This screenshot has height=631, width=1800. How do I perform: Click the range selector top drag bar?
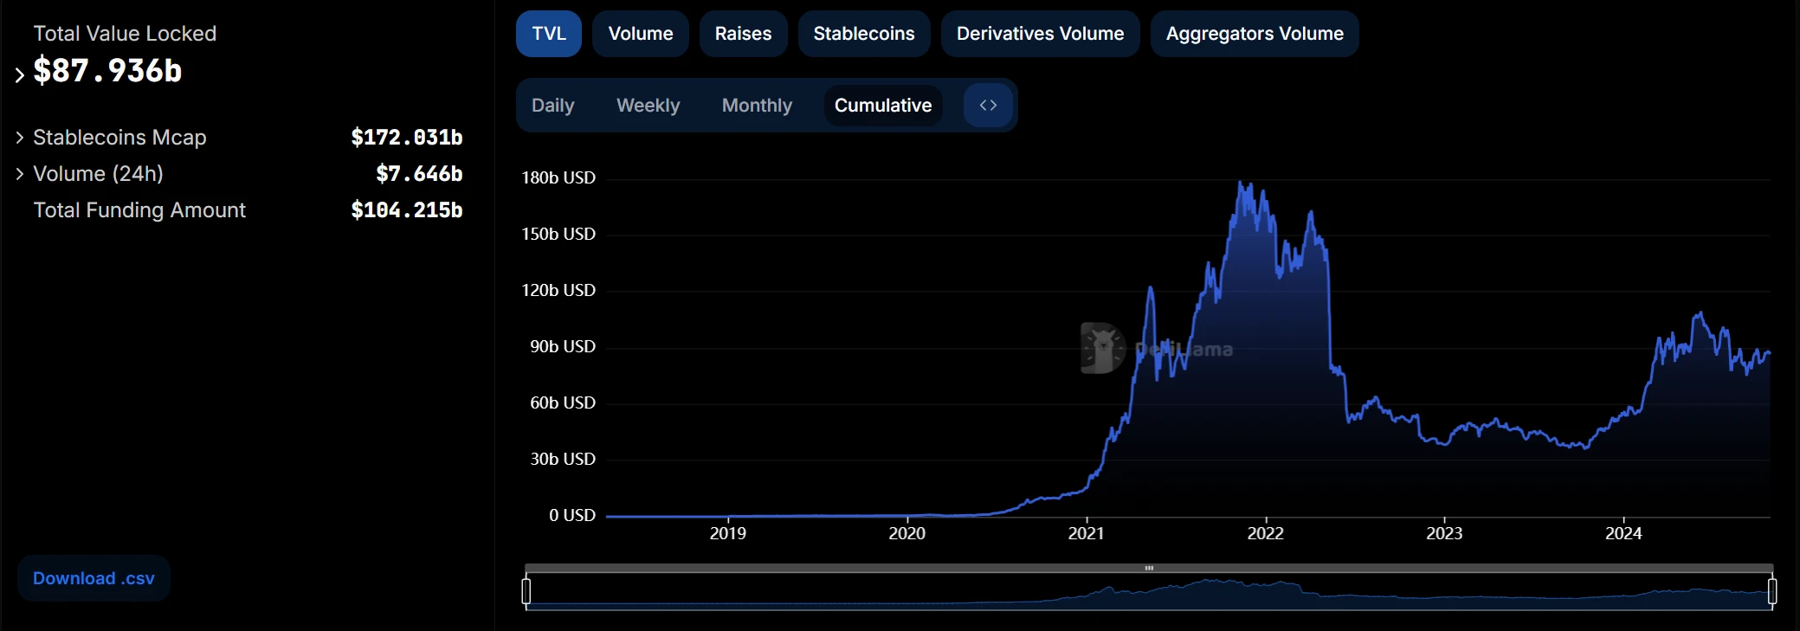(x=1148, y=568)
